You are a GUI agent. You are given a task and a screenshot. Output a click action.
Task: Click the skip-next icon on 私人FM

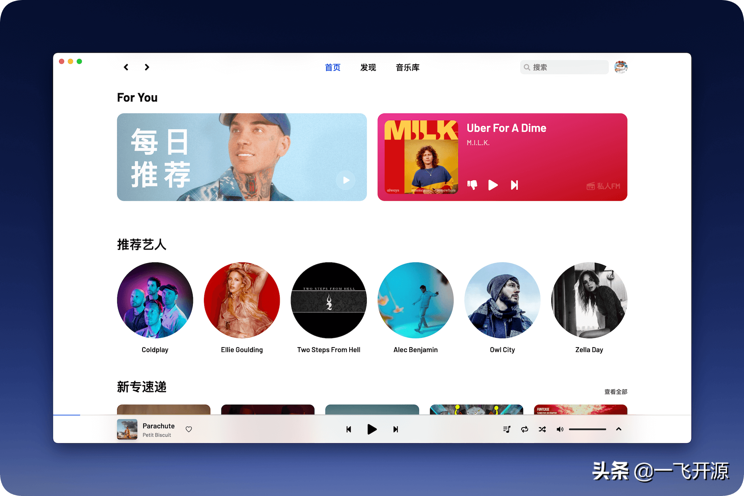[x=513, y=184]
